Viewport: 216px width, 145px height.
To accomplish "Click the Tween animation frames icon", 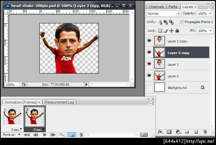I will click(62, 135).
